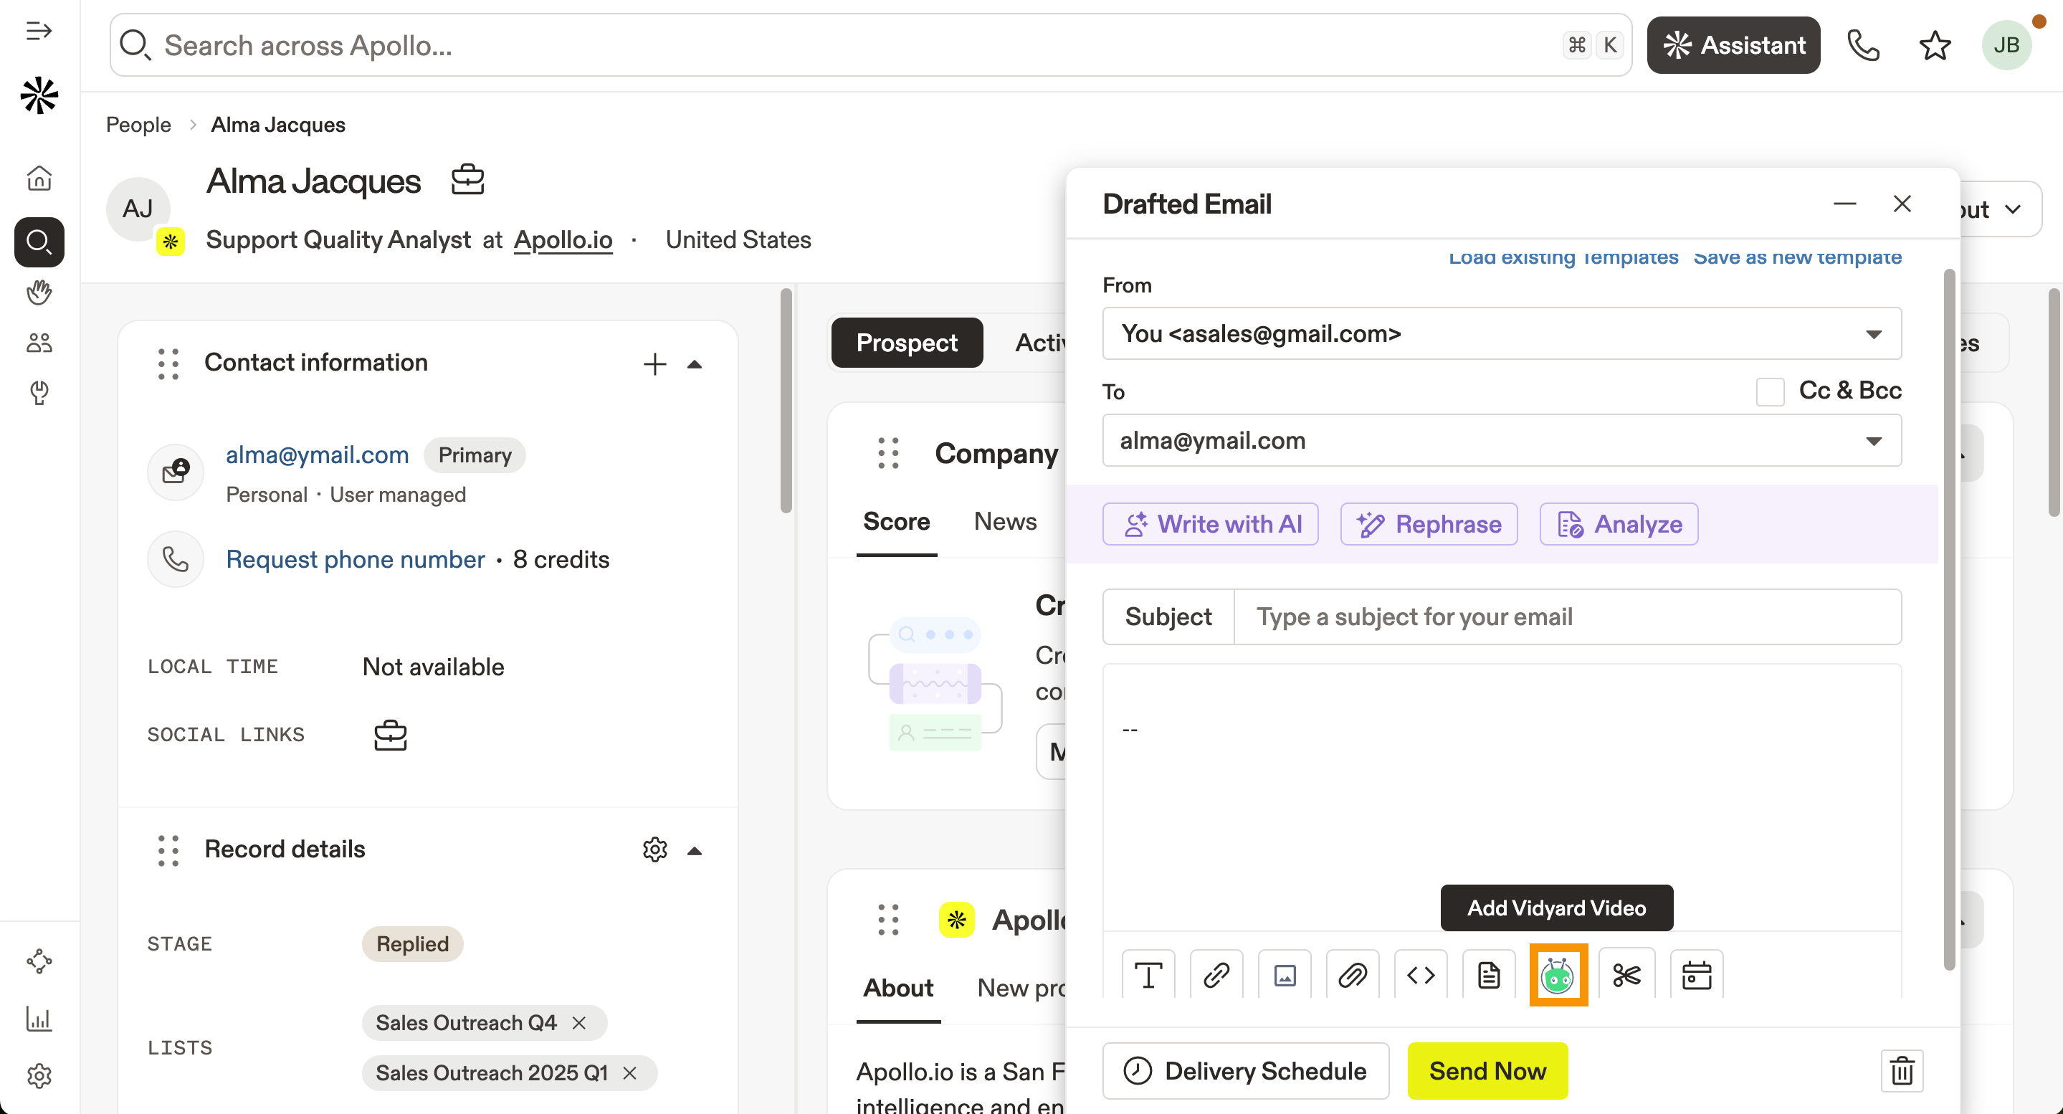Switch to the News tab

1004,521
